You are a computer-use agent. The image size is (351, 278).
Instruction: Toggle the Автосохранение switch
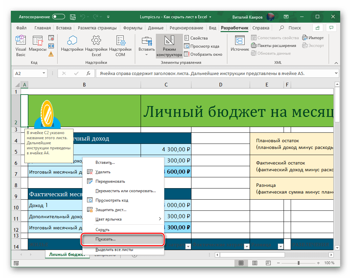click(58, 17)
